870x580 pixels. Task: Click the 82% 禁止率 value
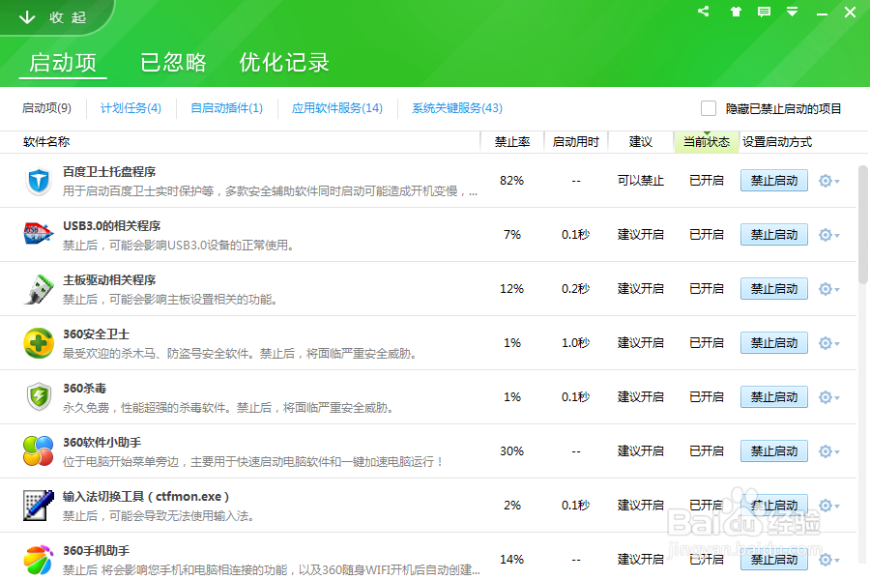click(511, 181)
